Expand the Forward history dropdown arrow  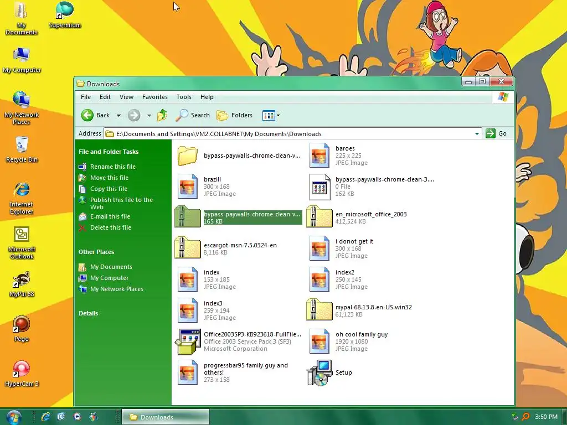click(149, 116)
